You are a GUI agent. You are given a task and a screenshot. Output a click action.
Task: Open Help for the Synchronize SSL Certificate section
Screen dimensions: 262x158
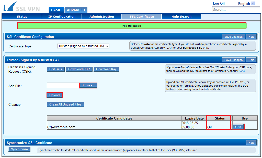coord(251,143)
